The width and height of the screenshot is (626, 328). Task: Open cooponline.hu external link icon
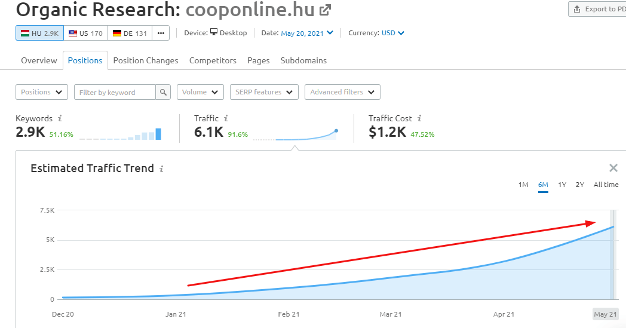[x=326, y=10]
